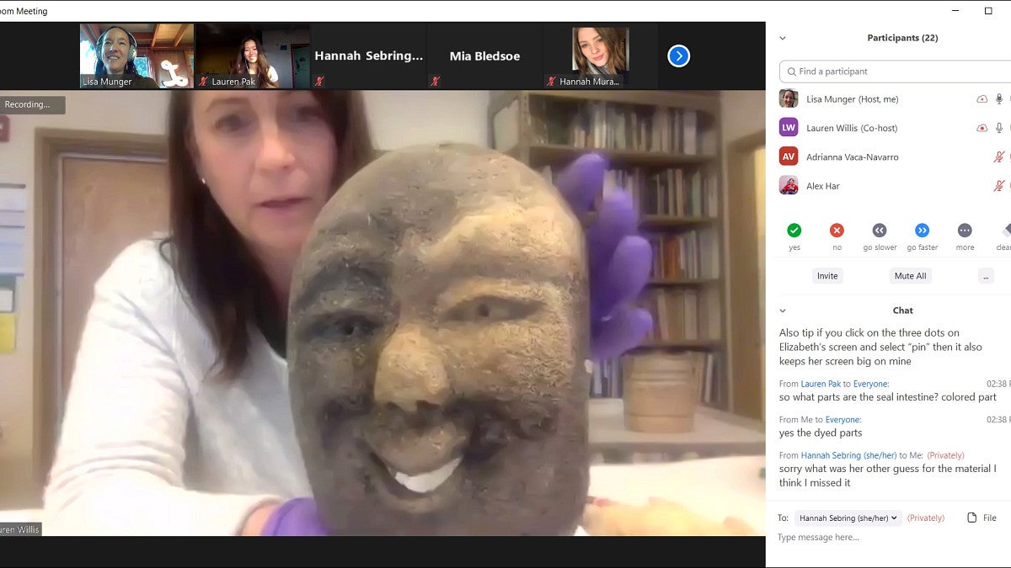The width and height of the screenshot is (1011, 568).
Task: Click the search magnifier icon in participants
Action: [790, 72]
